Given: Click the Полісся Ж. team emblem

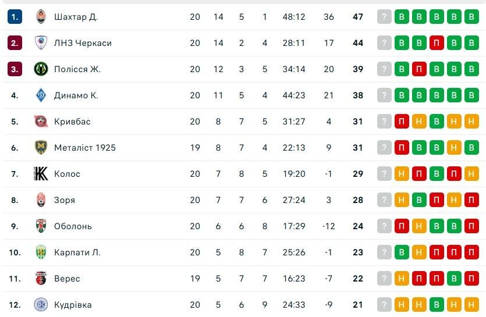Looking at the screenshot, I should pos(41,69).
